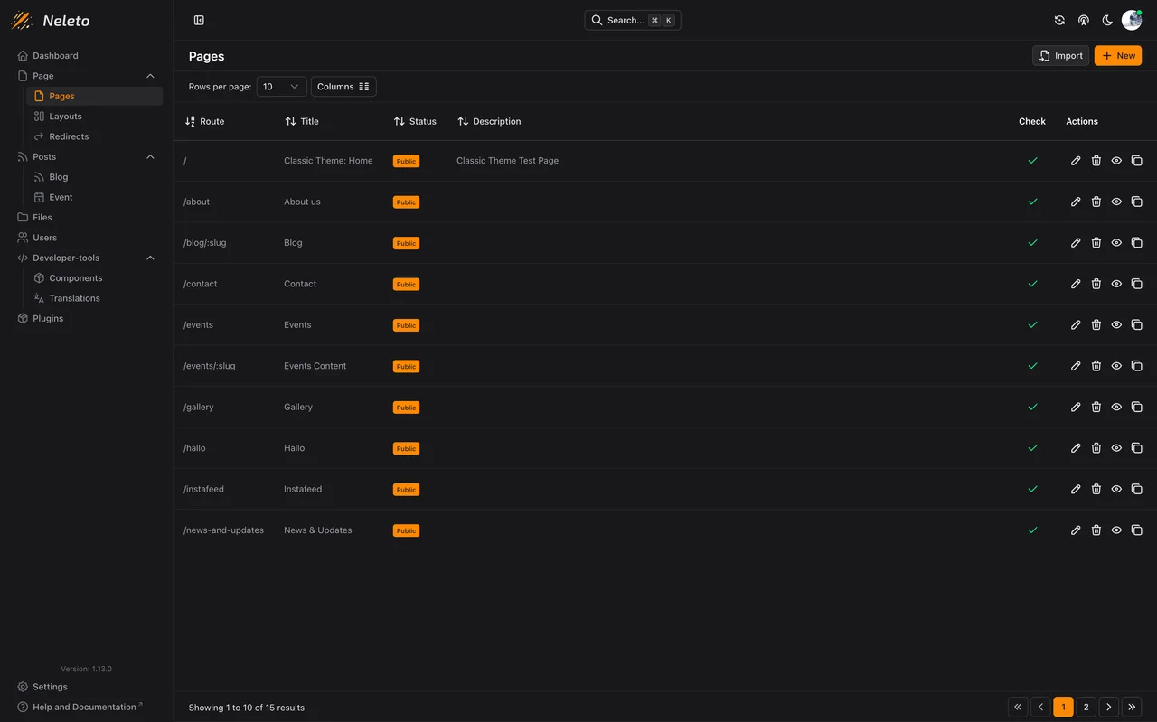Duplicate the /events page with copy icon

pos(1136,324)
